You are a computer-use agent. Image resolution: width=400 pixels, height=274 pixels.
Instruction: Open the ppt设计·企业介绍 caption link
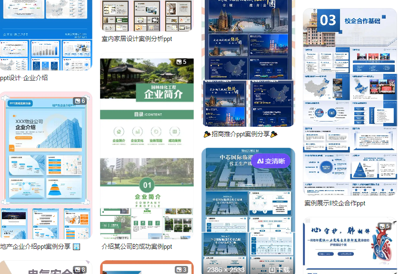point(24,78)
